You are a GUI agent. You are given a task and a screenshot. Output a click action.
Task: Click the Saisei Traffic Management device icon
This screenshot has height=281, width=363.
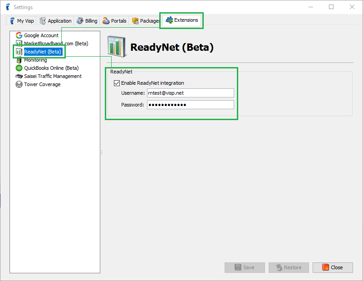pyautogui.click(x=19, y=76)
